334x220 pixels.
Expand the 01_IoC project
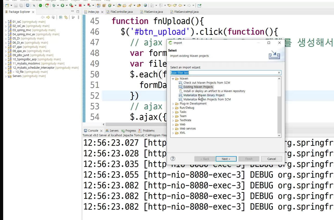[x=6, y=22]
